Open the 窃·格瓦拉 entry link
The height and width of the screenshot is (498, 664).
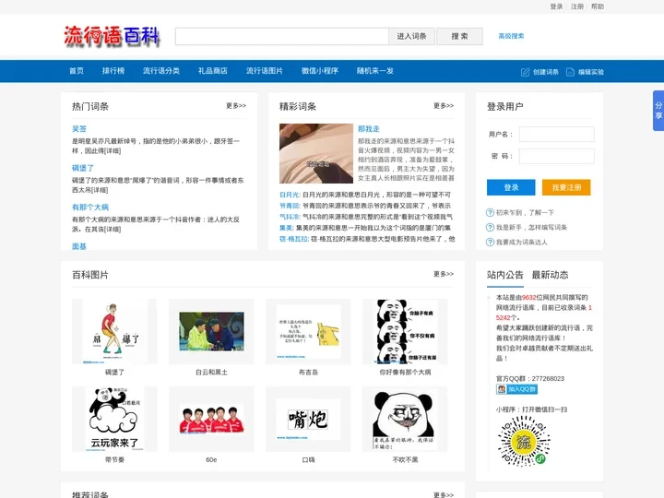pos(294,239)
